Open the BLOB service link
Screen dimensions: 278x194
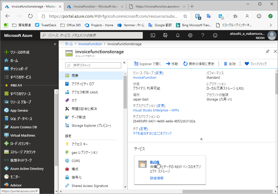tap(154, 162)
